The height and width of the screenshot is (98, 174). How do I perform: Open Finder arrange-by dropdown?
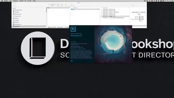coord(62,5)
